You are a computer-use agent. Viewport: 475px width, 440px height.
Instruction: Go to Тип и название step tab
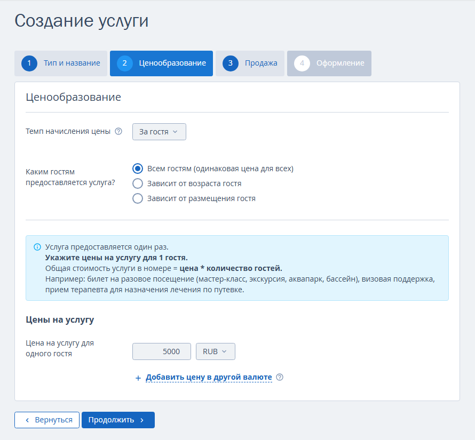coord(61,63)
